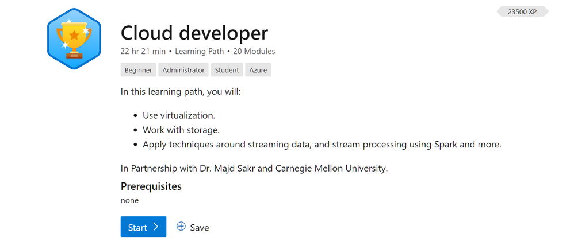Click the trophy badge icon
574x249 pixels.
click(x=74, y=38)
